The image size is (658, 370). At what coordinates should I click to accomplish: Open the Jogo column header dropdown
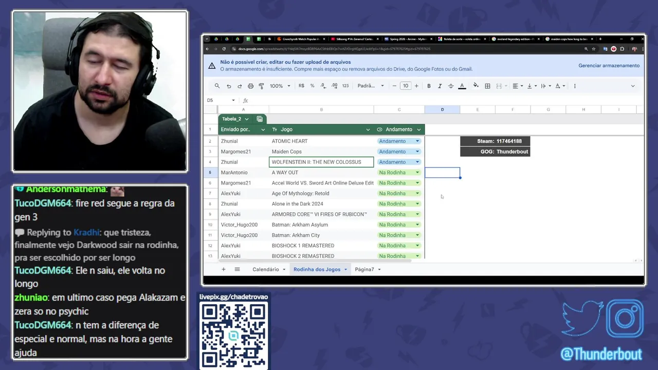(368, 129)
